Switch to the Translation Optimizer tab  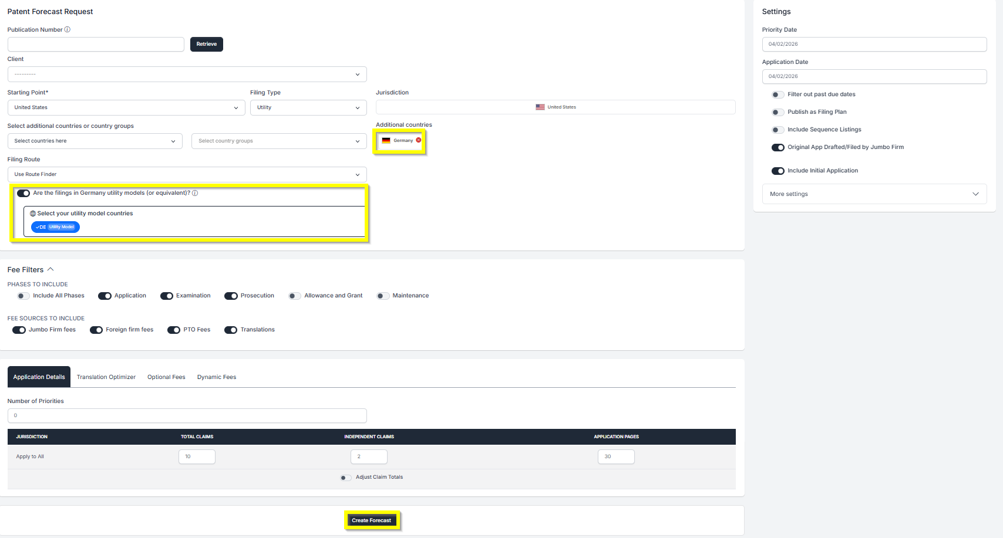(x=106, y=377)
